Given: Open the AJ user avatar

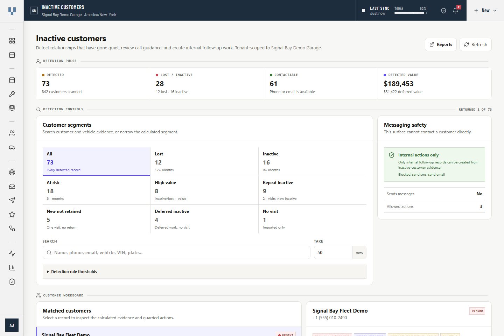Looking at the screenshot, I should (x=12, y=325).
